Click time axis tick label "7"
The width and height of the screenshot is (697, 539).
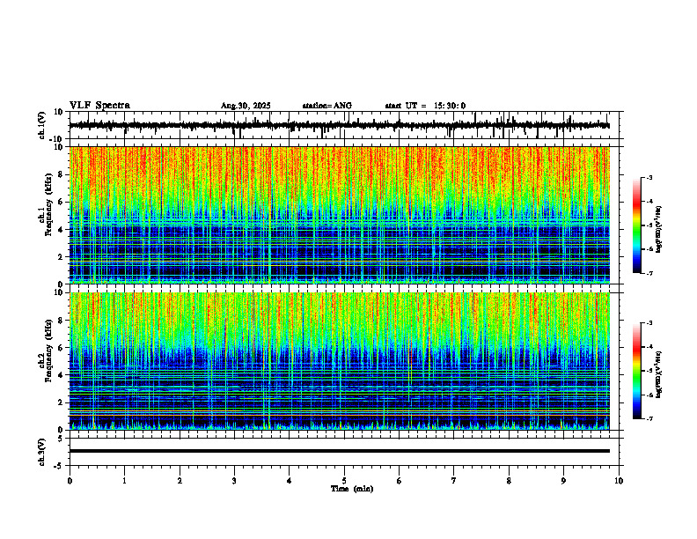pyautogui.click(x=454, y=481)
